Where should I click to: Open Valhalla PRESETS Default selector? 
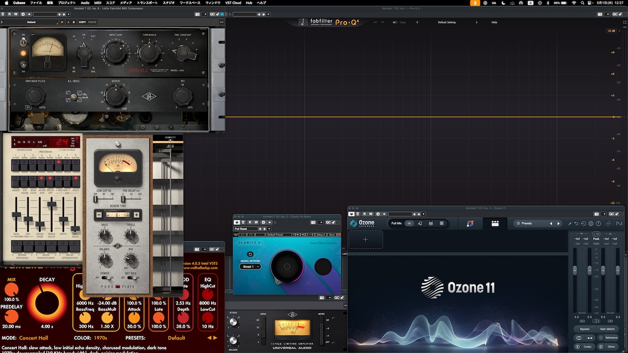pyautogui.click(x=177, y=338)
